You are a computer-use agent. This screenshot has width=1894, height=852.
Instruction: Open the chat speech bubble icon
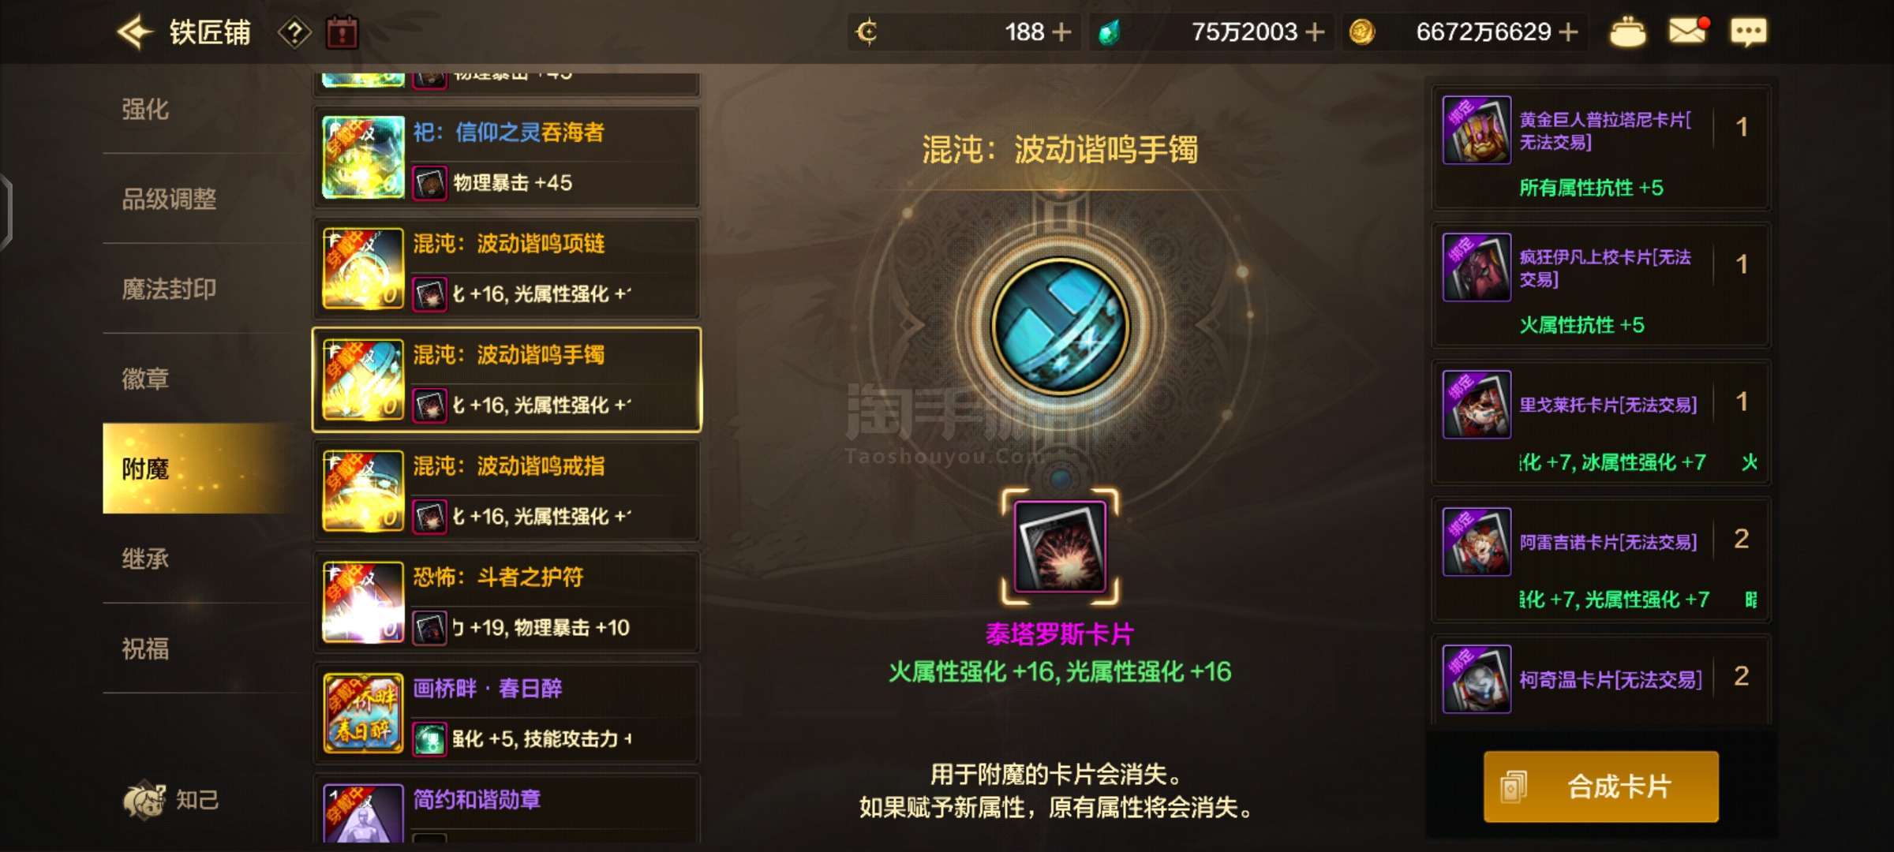(x=1748, y=32)
